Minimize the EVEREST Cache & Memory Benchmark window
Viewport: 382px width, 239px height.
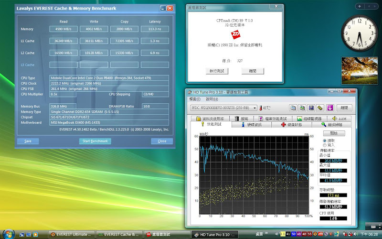pos(163,8)
